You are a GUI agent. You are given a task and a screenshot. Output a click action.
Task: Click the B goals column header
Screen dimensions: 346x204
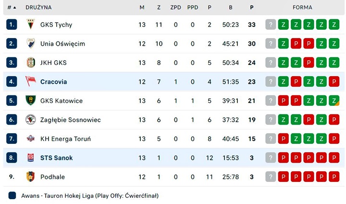click(x=231, y=8)
